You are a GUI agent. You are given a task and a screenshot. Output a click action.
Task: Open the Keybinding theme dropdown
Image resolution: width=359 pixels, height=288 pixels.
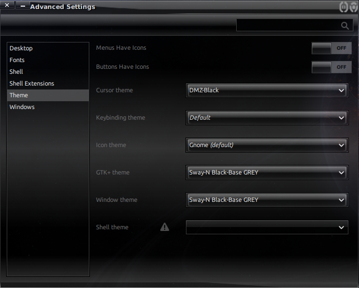(267, 117)
